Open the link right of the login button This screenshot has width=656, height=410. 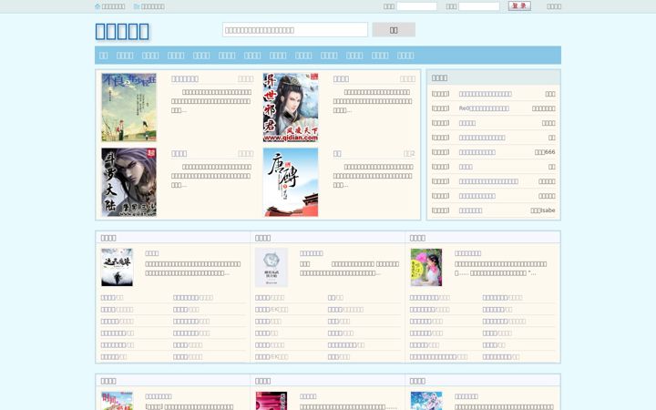click(x=554, y=6)
